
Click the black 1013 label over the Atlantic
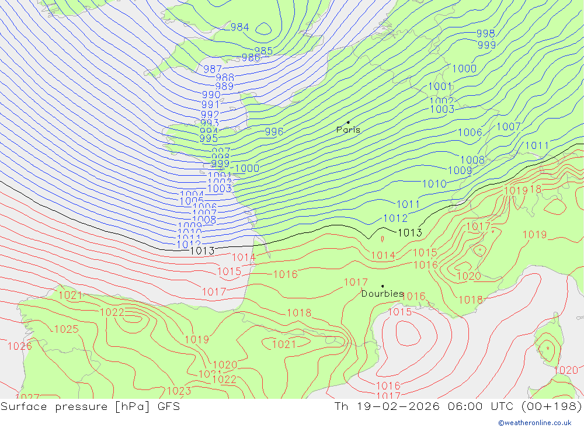click(202, 250)
